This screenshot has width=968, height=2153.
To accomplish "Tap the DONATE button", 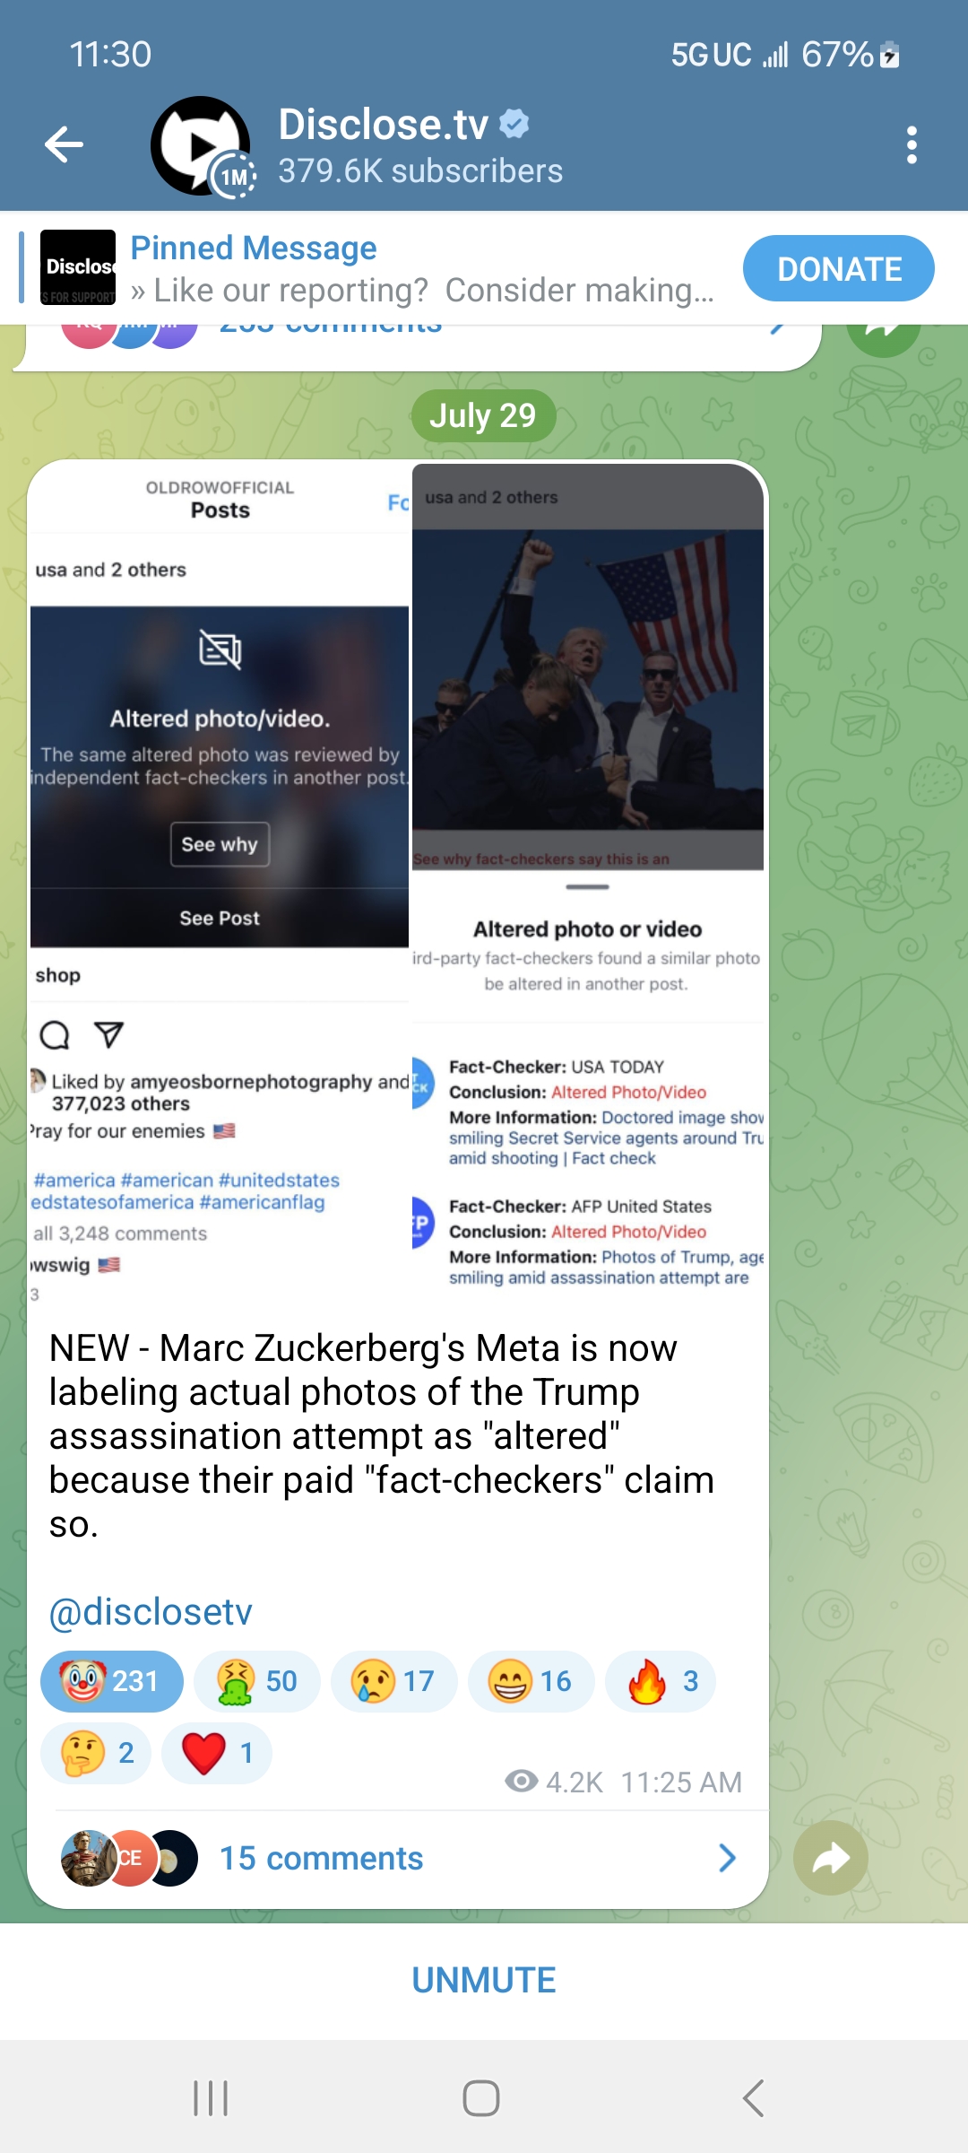I will coord(838,268).
